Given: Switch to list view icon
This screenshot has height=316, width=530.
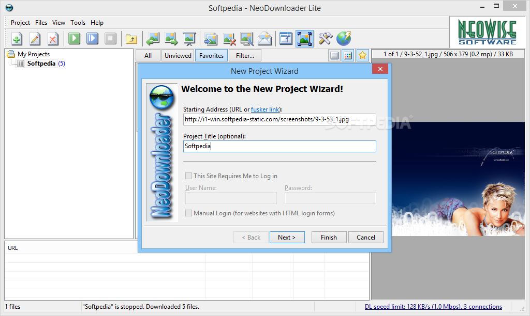Looking at the screenshot, I should point(334,55).
